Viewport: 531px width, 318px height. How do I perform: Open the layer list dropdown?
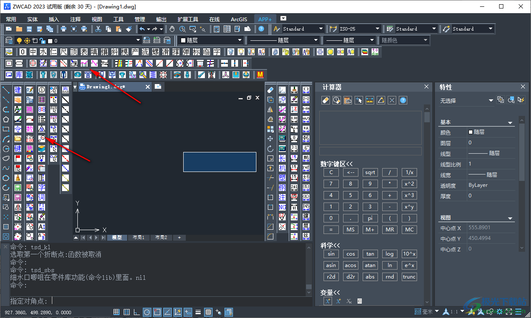tap(138, 40)
